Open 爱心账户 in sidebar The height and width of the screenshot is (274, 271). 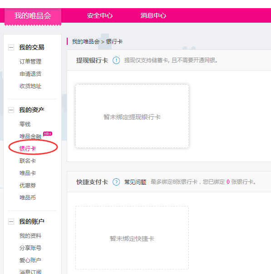pyautogui.click(x=30, y=260)
